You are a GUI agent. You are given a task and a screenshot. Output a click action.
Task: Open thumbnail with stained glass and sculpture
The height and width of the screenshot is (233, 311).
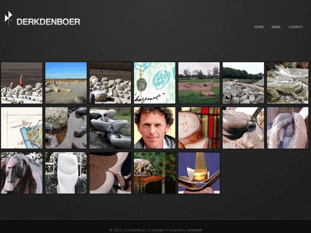tap(199, 128)
